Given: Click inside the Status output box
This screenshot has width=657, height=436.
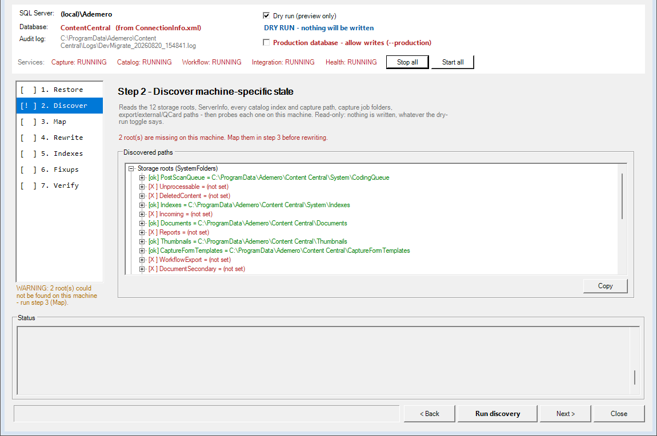Looking at the screenshot, I should (323, 361).
